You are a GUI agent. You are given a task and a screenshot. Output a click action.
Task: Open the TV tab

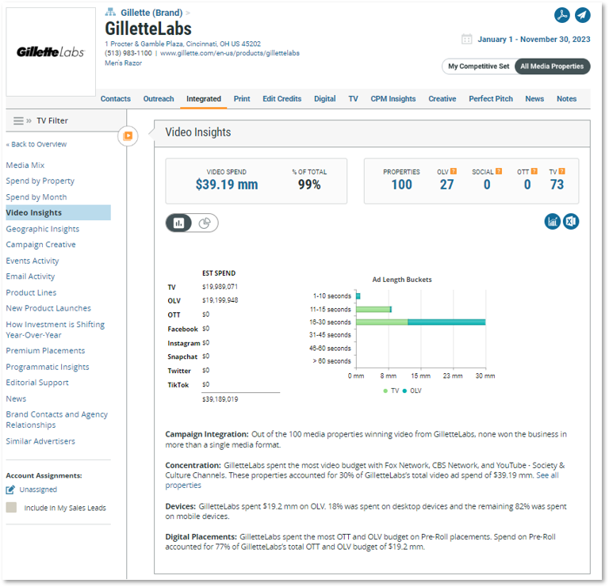[353, 99]
